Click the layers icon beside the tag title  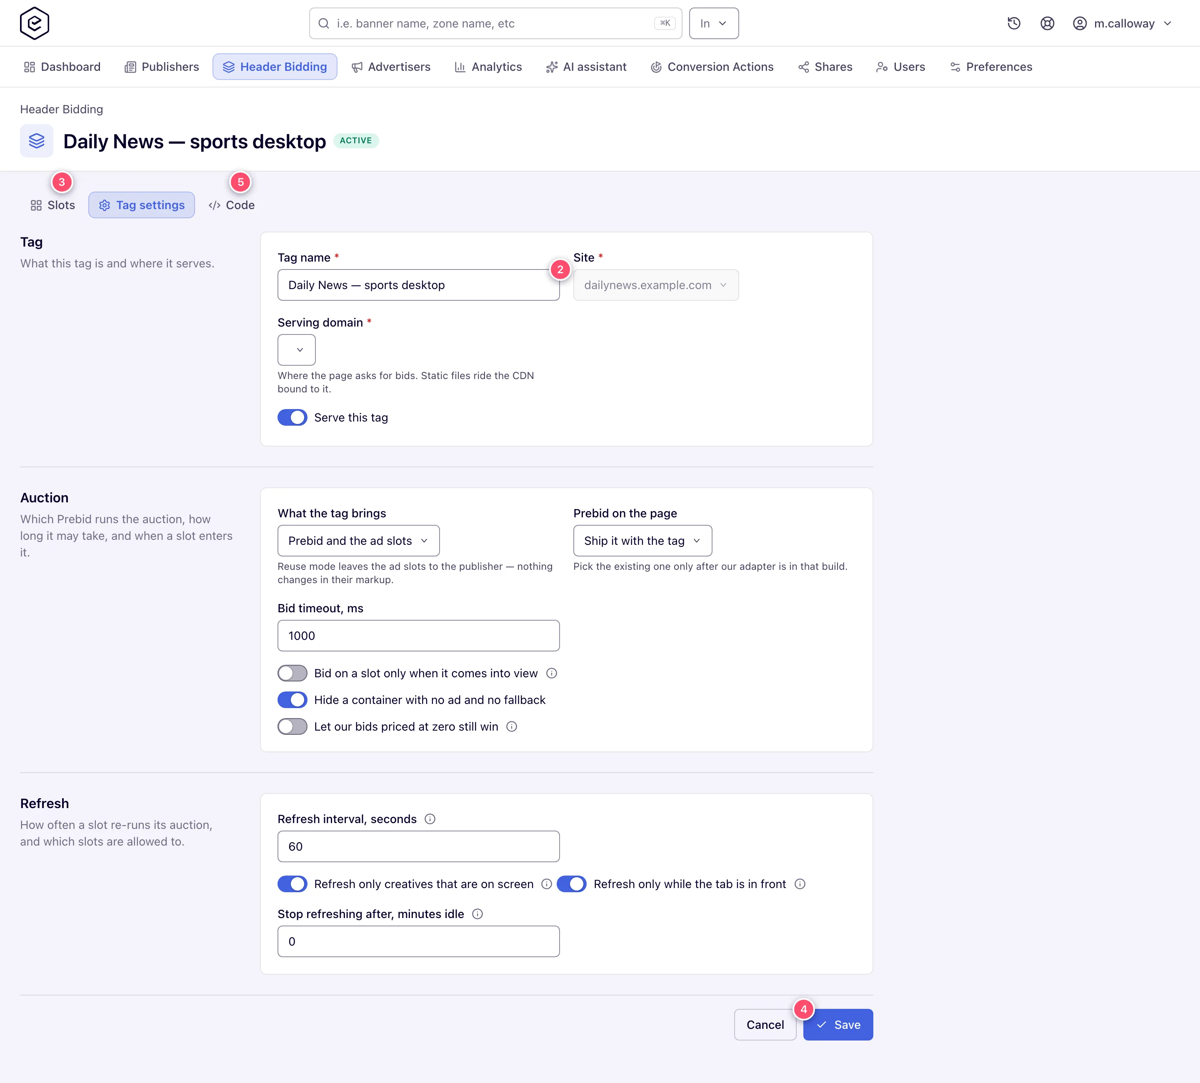[37, 140]
